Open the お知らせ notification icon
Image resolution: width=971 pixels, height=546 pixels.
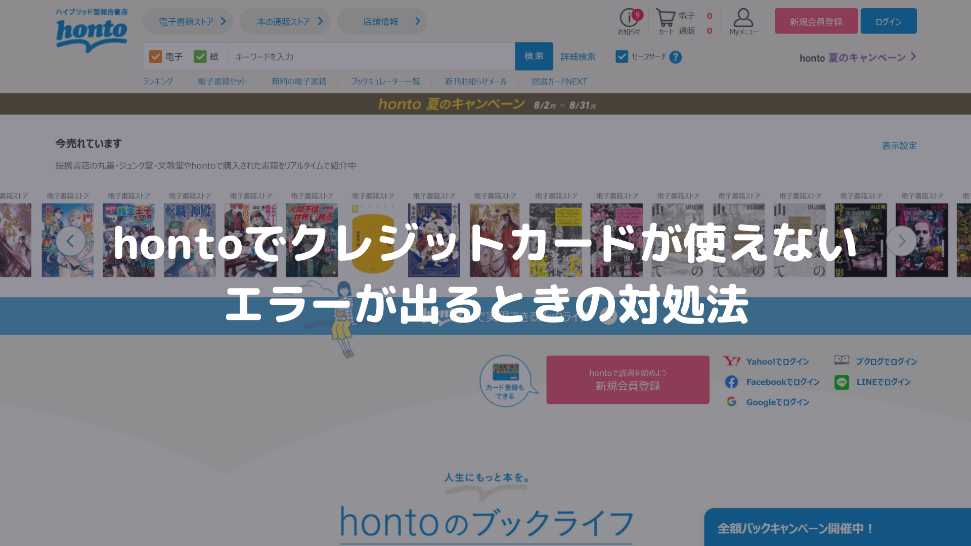pyautogui.click(x=630, y=21)
